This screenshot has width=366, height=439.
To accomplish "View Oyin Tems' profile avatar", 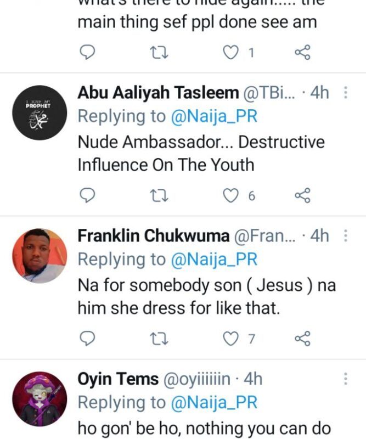I will [x=40, y=399].
